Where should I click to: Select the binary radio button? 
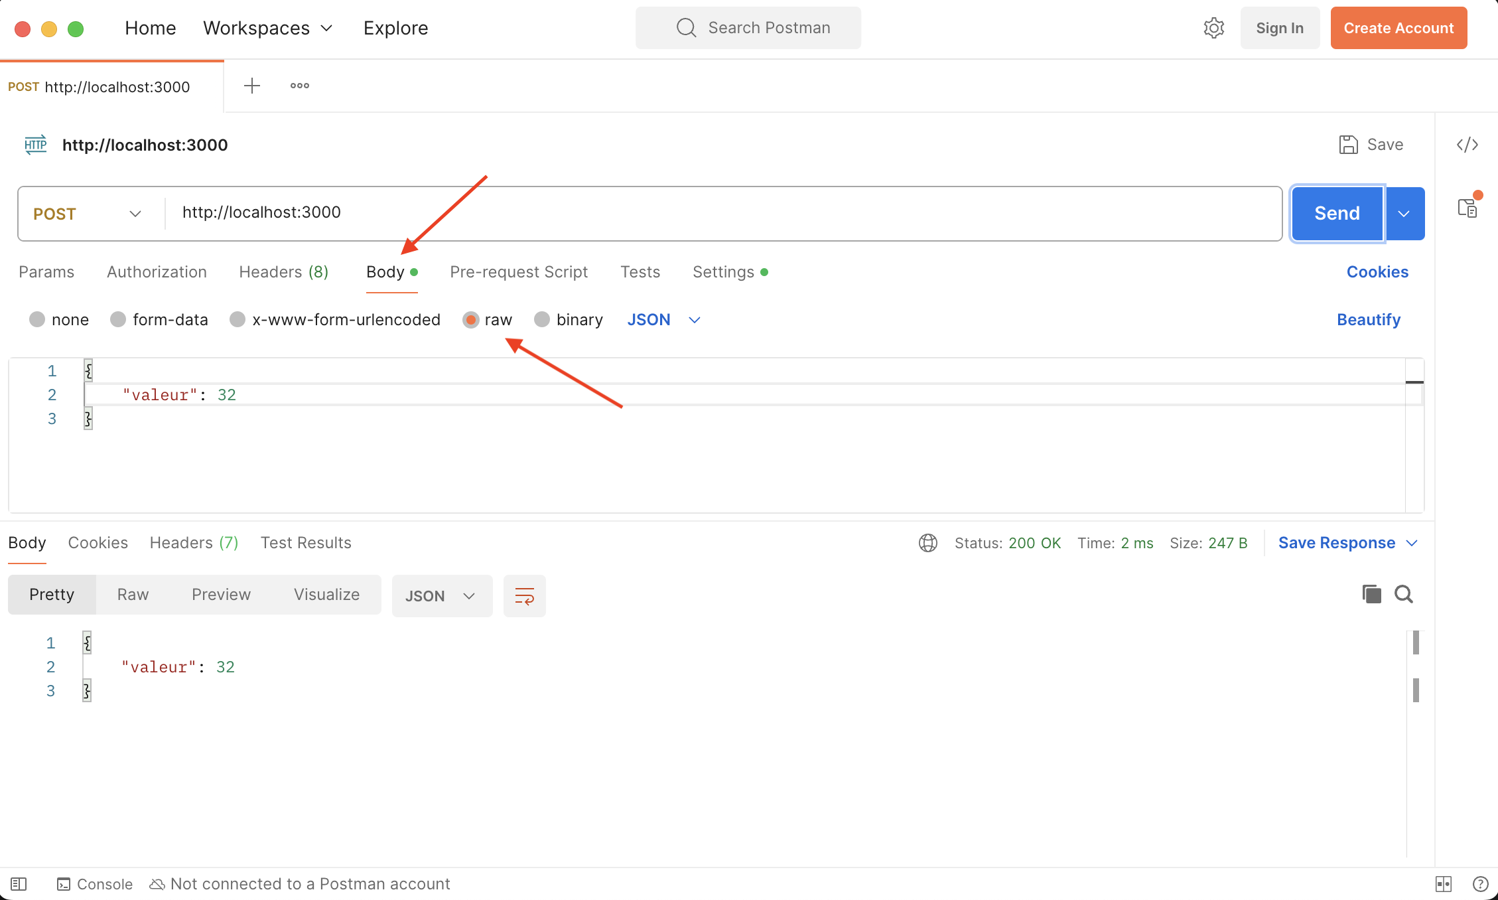543,319
